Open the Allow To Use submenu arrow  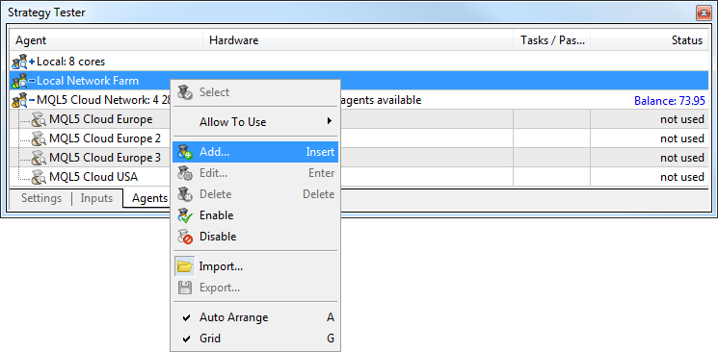(330, 121)
